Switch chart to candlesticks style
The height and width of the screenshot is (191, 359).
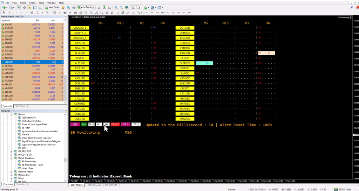tap(104, 8)
